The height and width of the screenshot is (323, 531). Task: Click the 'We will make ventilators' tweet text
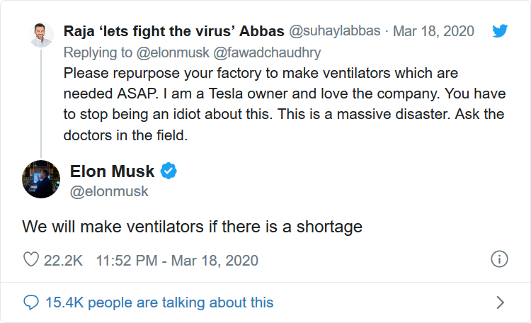(x=192, y=227)
